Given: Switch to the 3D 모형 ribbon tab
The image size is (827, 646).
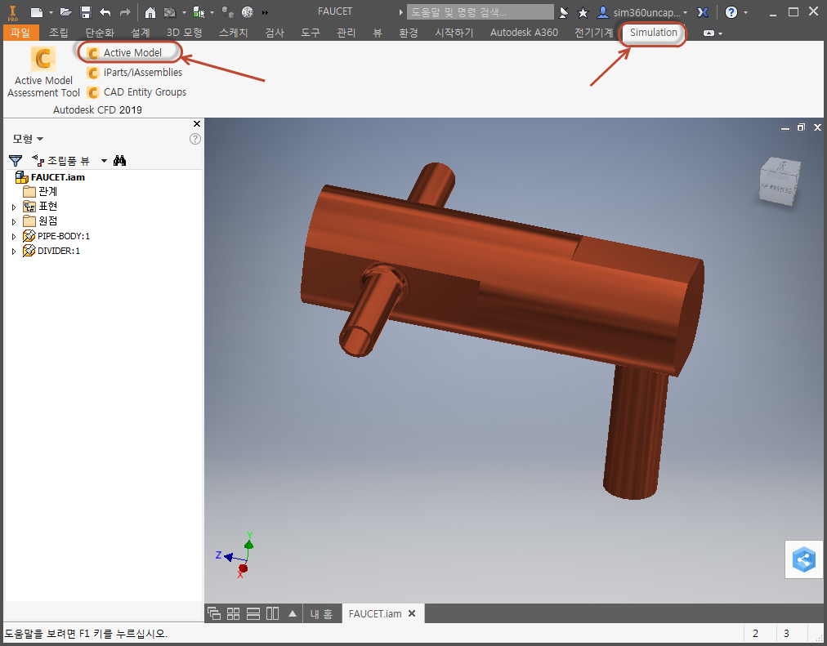Looking at the screenshot, I should click(x=184, y=33).
